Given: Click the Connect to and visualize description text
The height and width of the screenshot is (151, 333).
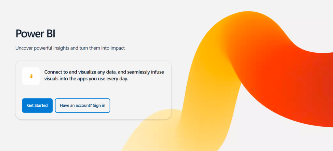Looking at the screenshot, I should coord(104,75).
